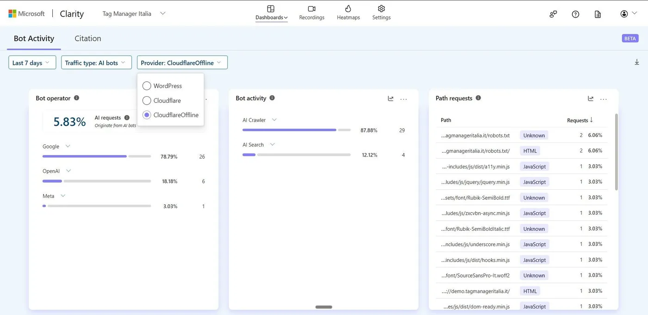Image resolution: width=648 pixels, height=315 pixels.
Task: Select Cloudflare provider option
Action: [x=162, y=100]
